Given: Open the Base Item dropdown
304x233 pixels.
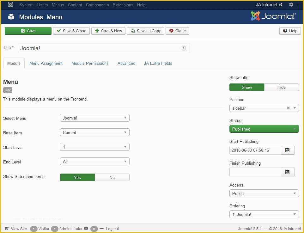Looking at the screenshot, I should (94, 132).
